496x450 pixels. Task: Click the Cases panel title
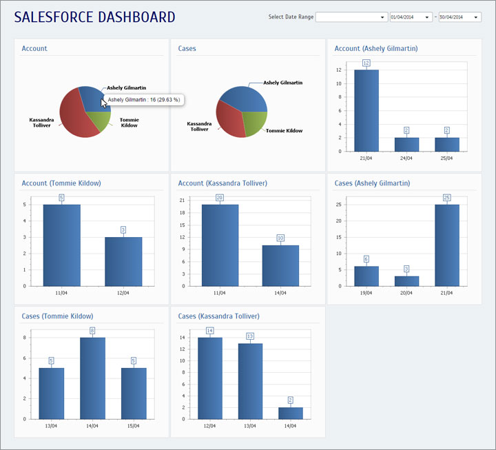(187, 48)
